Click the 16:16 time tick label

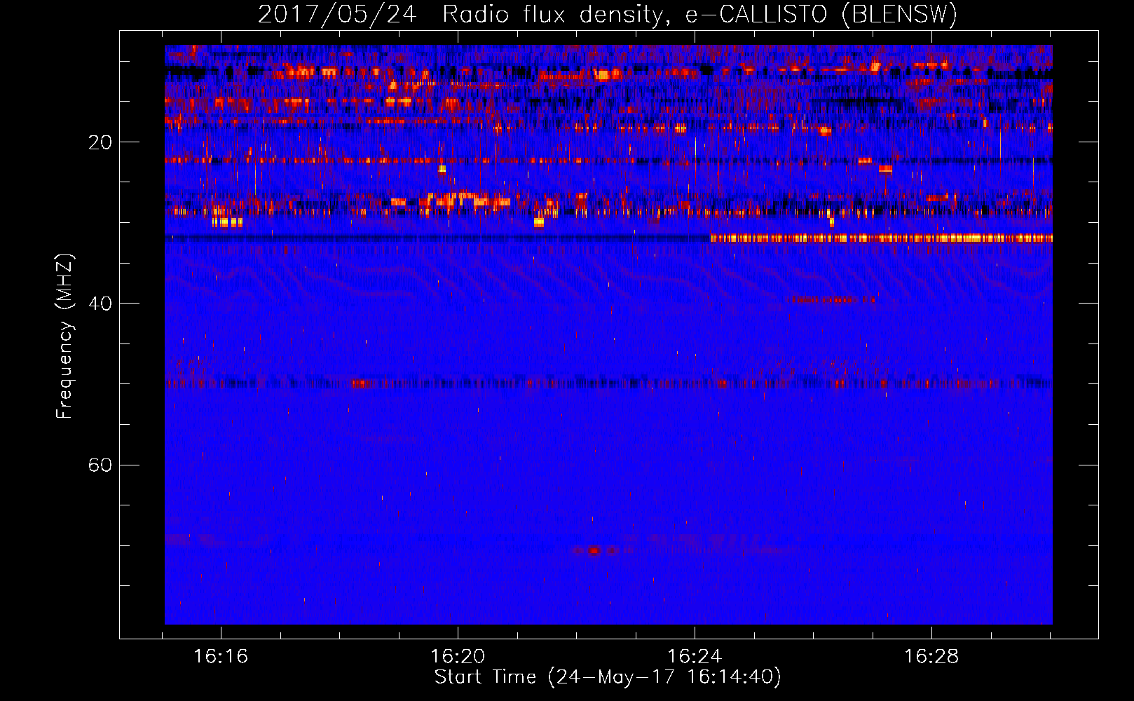(221, 657)
